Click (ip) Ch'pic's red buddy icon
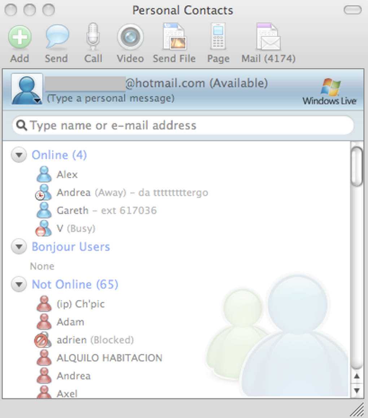This screenshot has width=368, height=418. (44, 304)
